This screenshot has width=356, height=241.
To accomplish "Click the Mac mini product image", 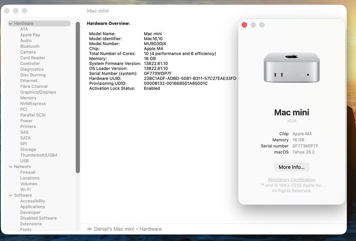I will (292, 67).
